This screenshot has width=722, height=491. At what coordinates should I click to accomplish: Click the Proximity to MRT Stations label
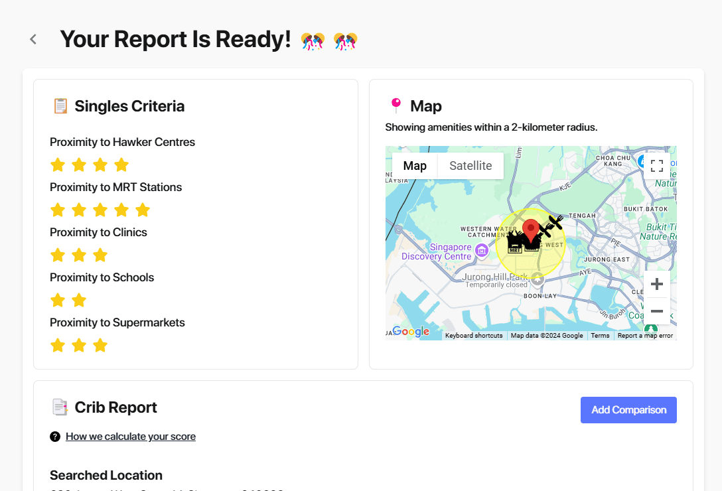(x=115, y=187)
